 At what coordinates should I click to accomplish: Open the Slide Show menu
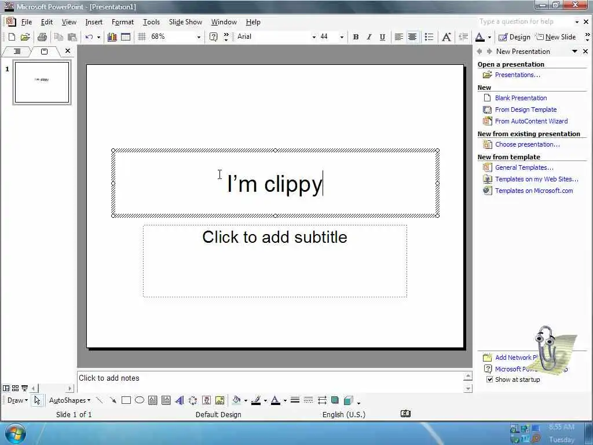coord(185,22)
